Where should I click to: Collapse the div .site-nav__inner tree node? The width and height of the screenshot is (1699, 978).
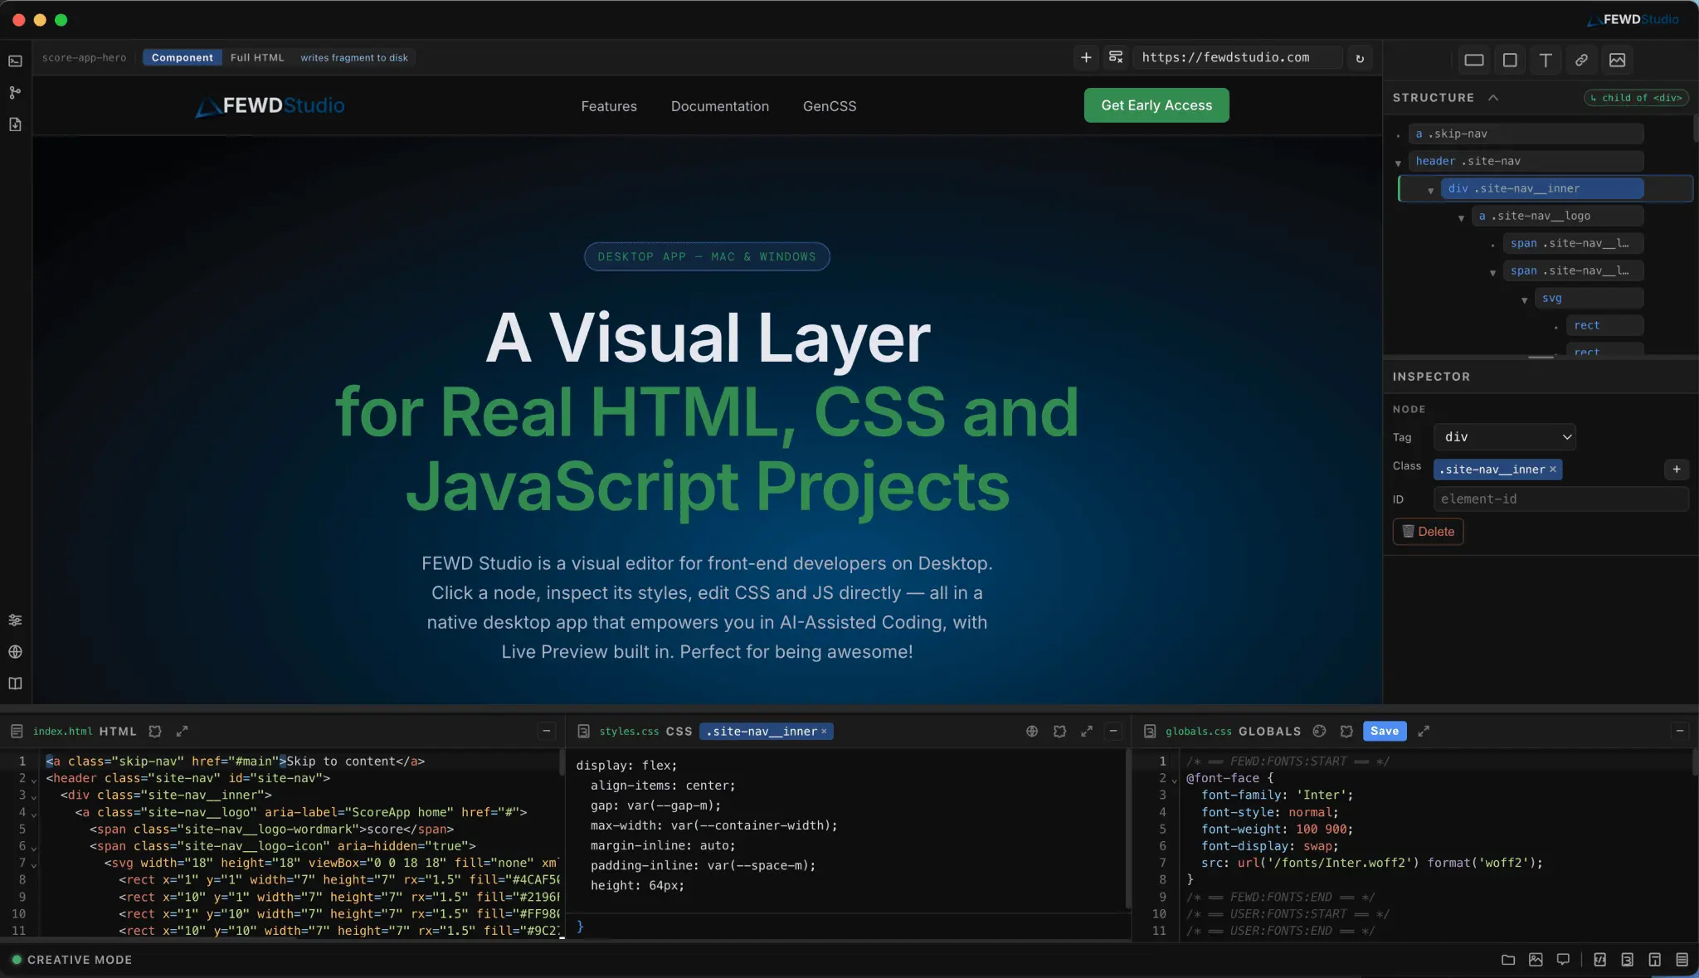[x=1430, y=190]
